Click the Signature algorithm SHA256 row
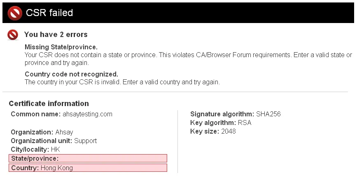Image resolution: width=357 pixels, height=178 pixels. pyautogui.click(x=236, y=114)
